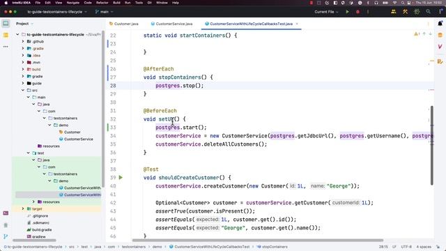Open the Refactor menu
Viewport: 446px width, 251px height.
pyautogui.click(x=102, y=3)
